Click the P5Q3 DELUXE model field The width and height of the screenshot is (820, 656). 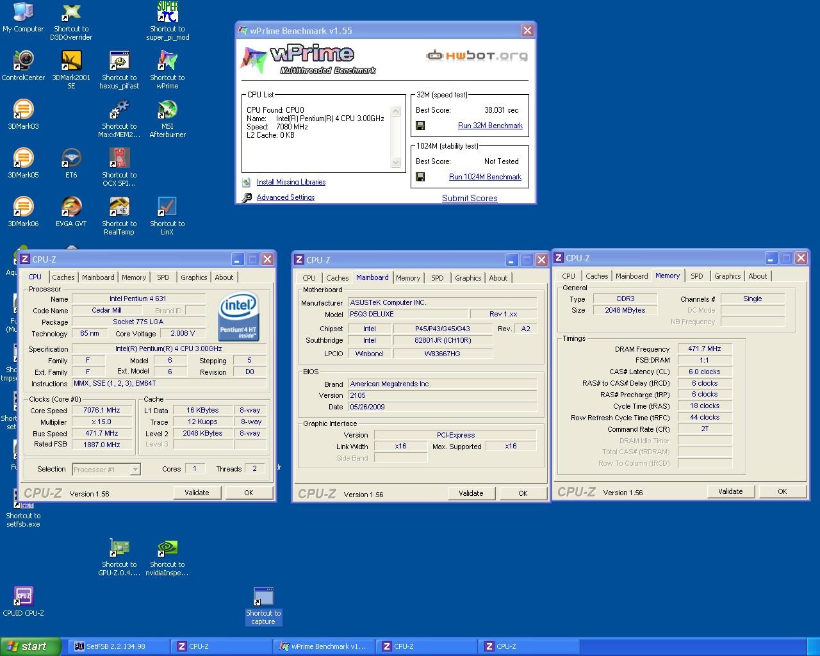pyautogui.click(x=407, y=314)
